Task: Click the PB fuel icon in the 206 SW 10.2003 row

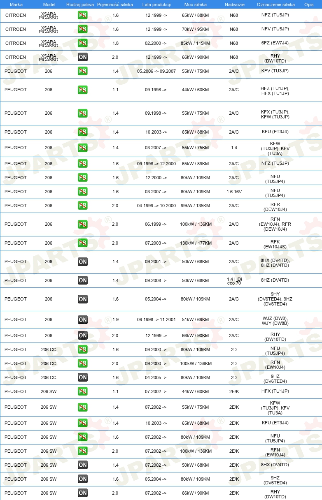Action: click(83, 423)
